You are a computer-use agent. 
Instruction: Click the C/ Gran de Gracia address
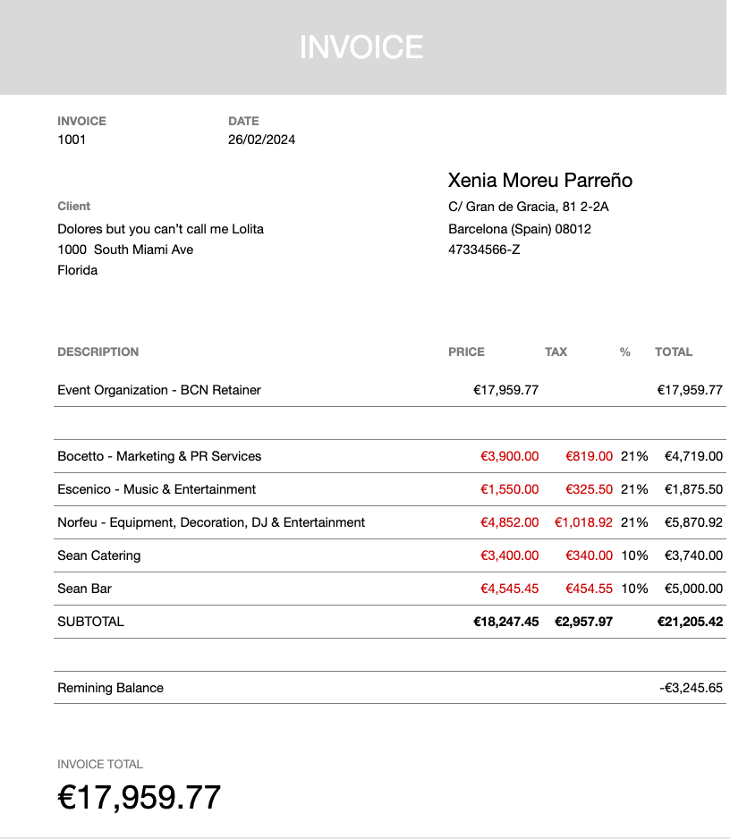[528, 208]
